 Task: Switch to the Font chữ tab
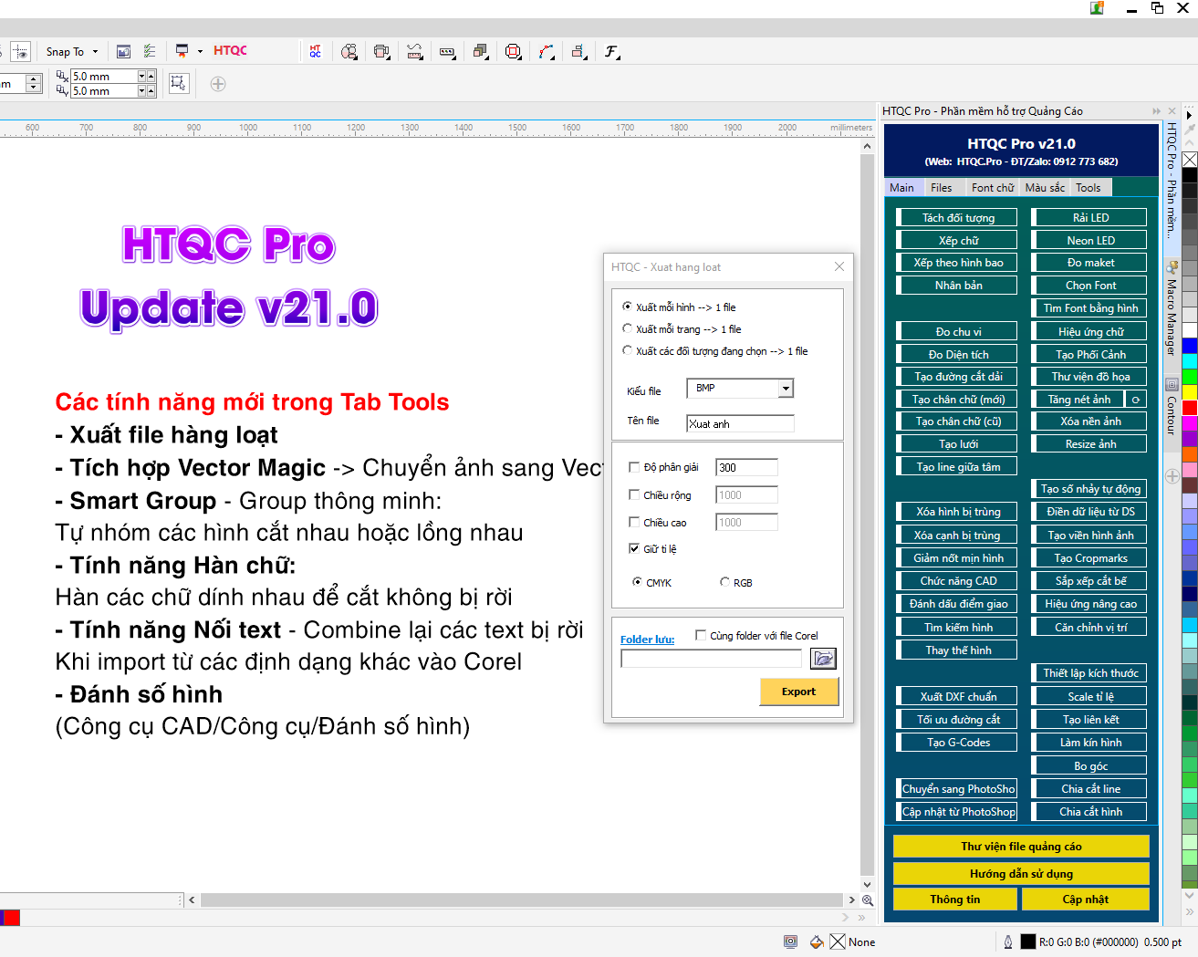993,187
